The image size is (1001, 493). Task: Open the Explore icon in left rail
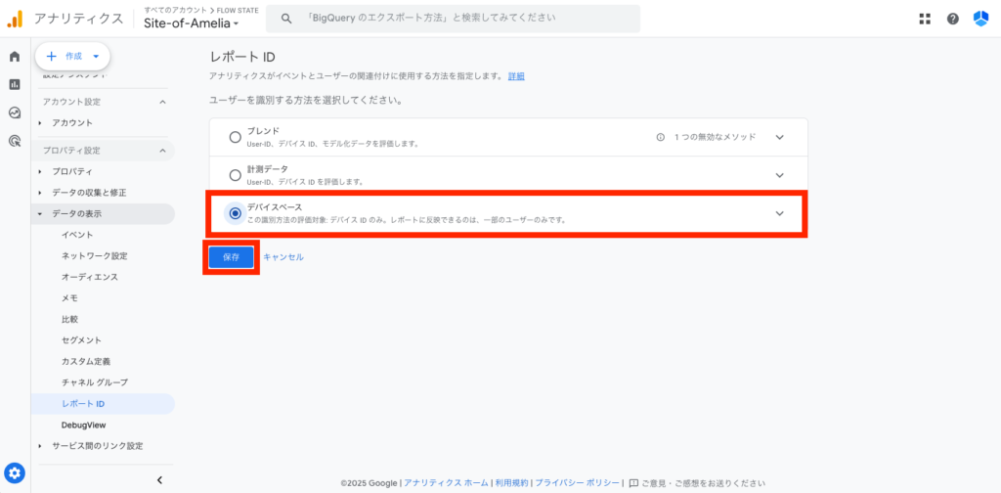pyautogui.click(x=15, y=112)
